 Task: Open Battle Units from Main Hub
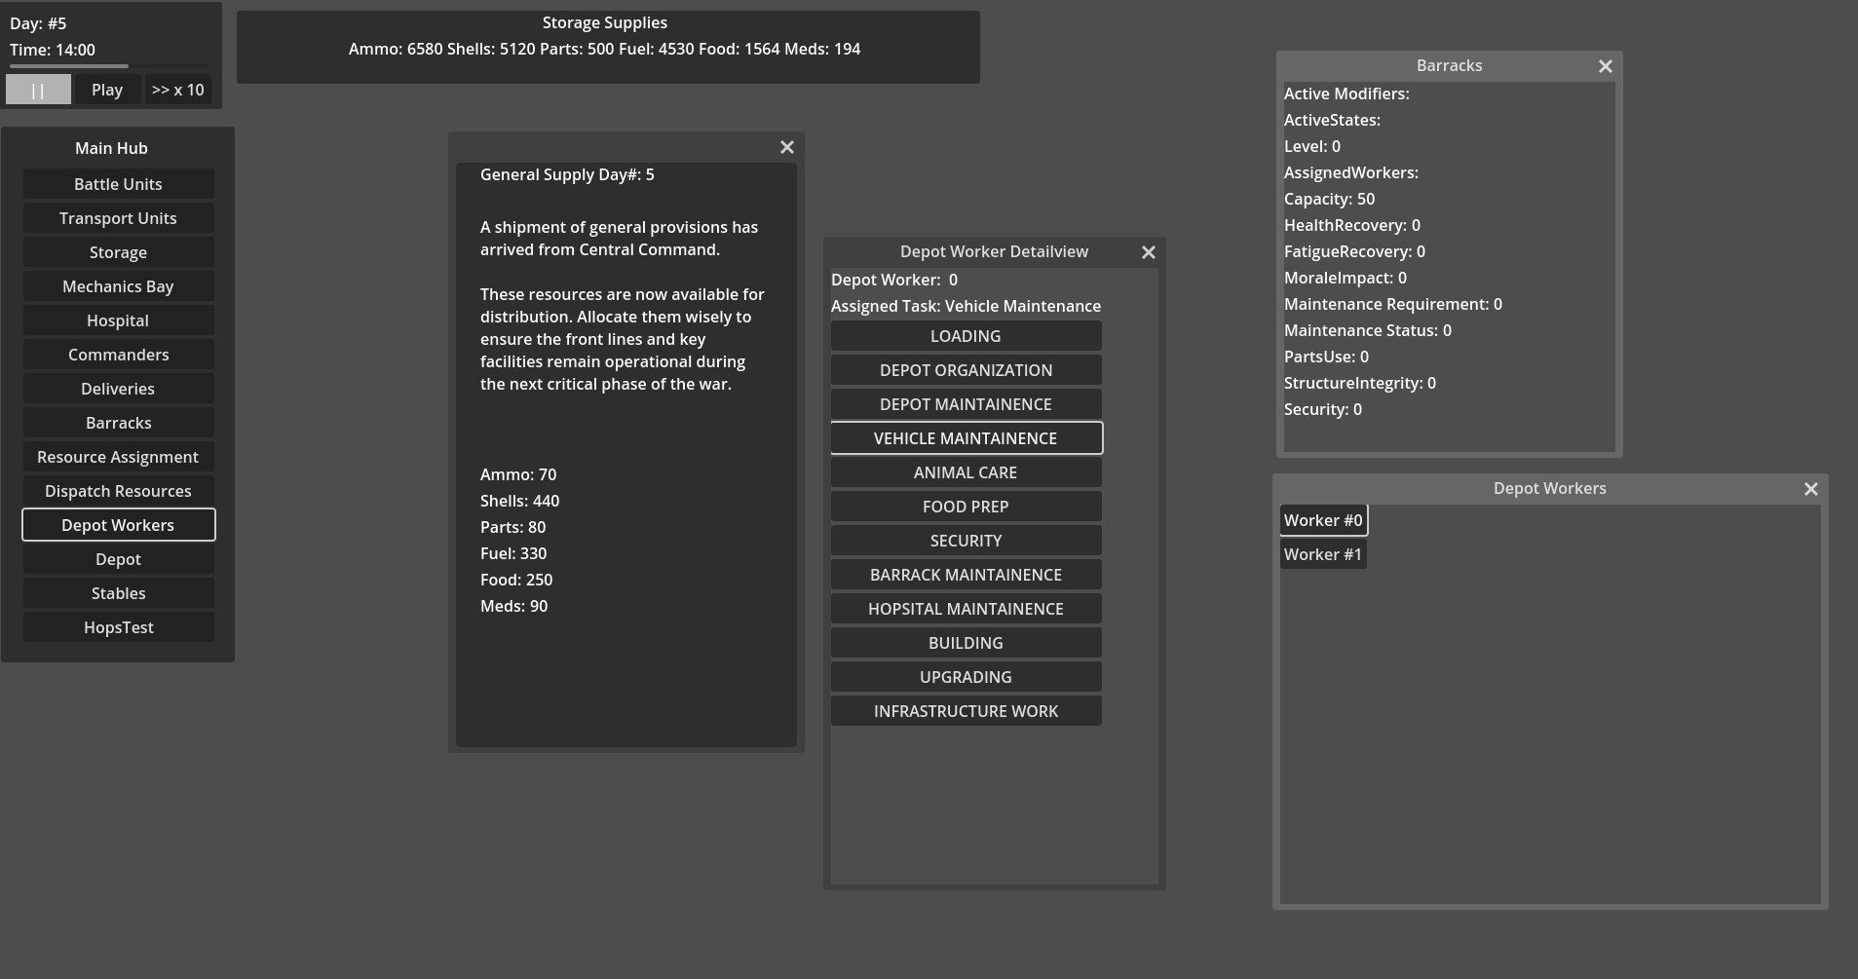pyautogui.click(x=118, y=184)
